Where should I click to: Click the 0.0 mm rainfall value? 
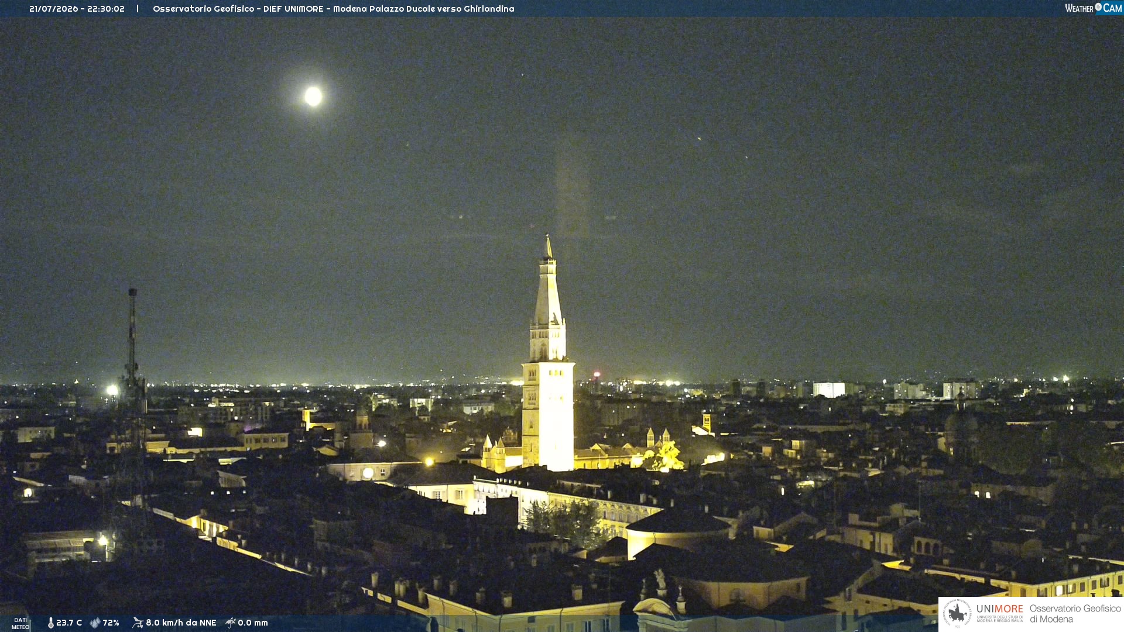click(253, 623)
